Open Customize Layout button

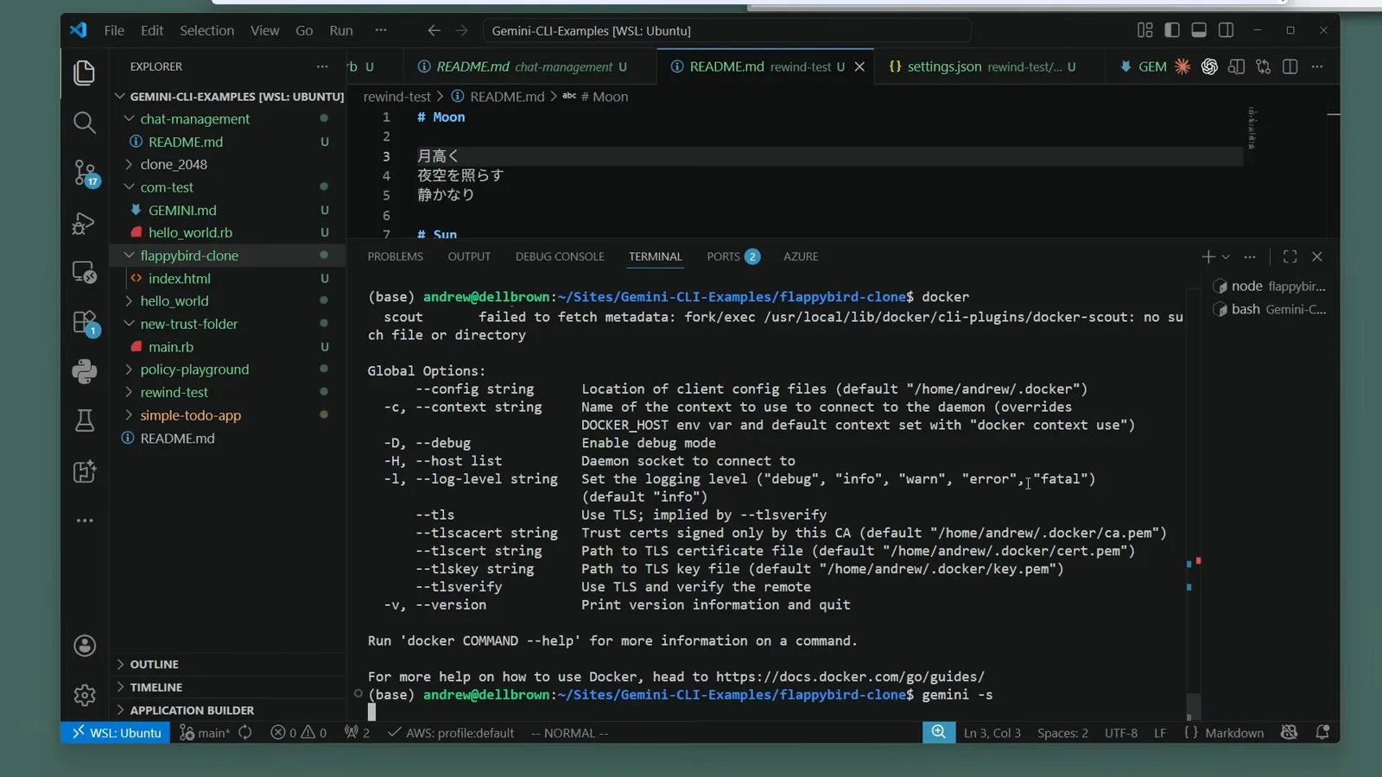coord(1144,30)
